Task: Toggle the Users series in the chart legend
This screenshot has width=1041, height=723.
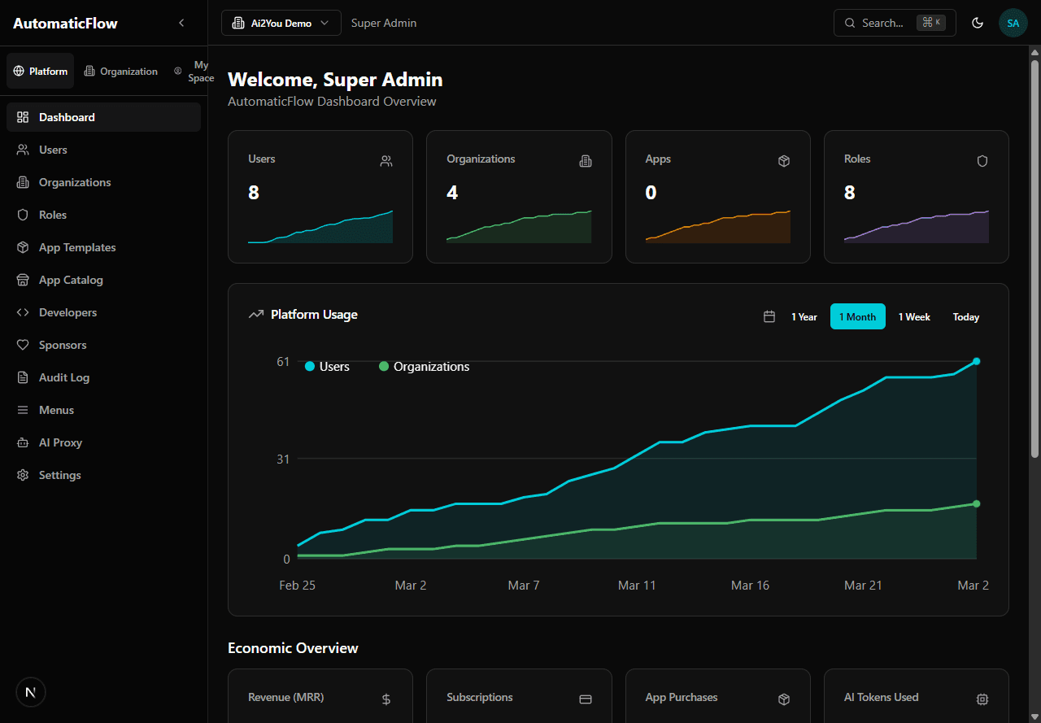Action: 327,366
